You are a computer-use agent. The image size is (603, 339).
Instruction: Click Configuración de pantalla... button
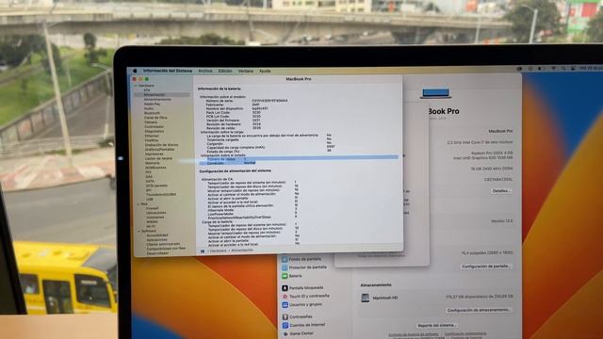point(486,266)
